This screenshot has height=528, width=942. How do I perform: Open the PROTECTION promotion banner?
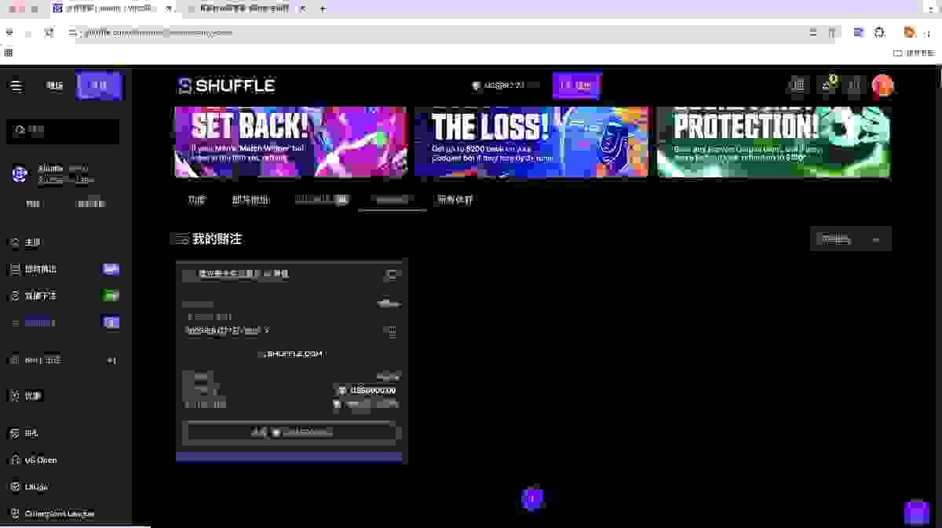click(x=773, y=142)
